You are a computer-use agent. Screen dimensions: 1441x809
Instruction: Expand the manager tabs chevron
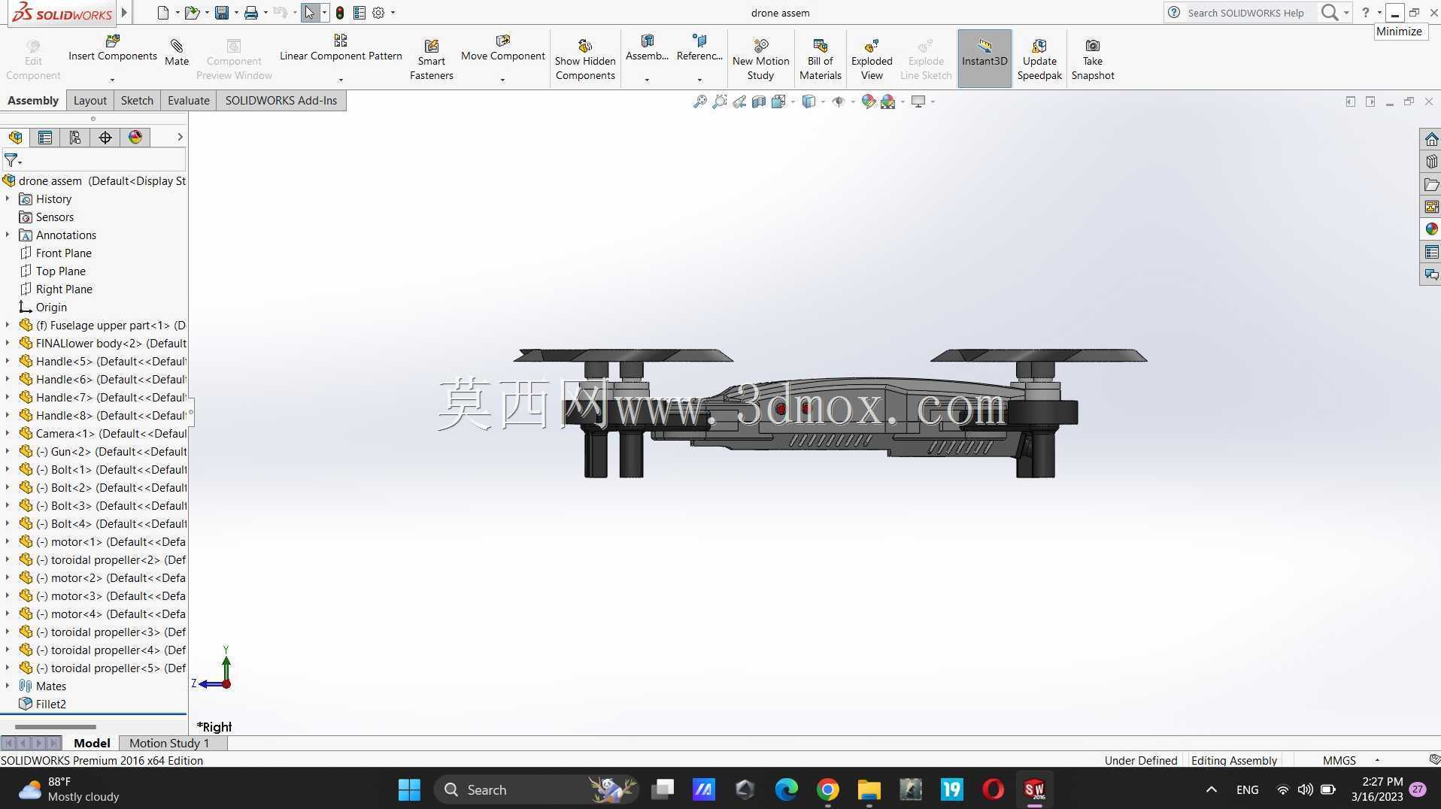(x=180, y=137)
